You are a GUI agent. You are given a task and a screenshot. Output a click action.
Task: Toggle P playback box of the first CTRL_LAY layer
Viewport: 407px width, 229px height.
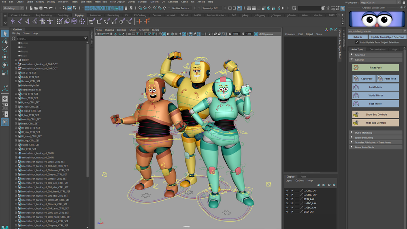tap(292, 190)
